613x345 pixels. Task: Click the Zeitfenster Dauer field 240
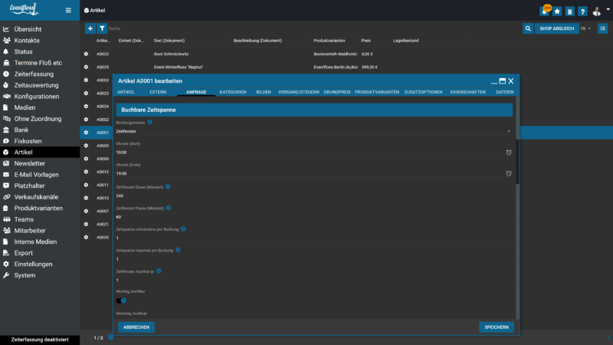click(x=314, y=195)
